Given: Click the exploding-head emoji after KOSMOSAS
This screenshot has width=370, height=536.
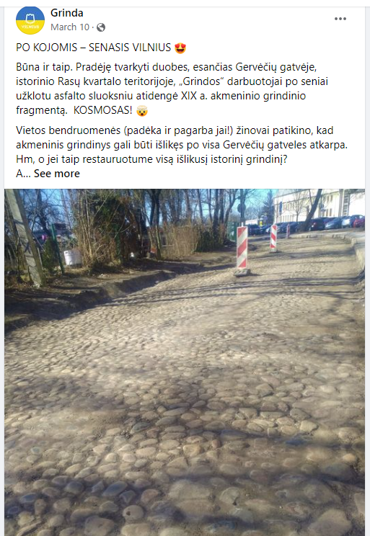Looking at the screenshot, I should coord(142,110).
